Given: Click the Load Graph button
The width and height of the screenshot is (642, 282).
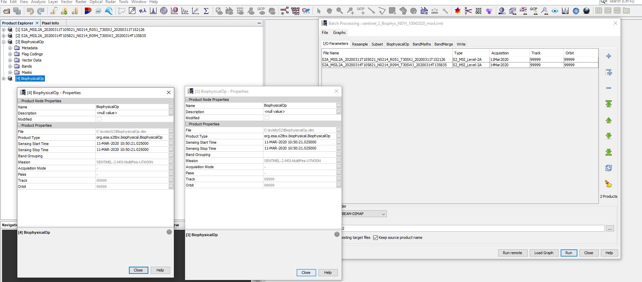Looking at the screenshot, I should click(x=544, y=253).
